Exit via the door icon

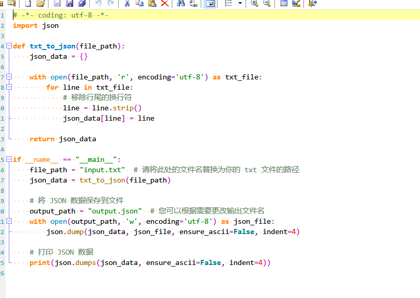(x=310, y=4)
